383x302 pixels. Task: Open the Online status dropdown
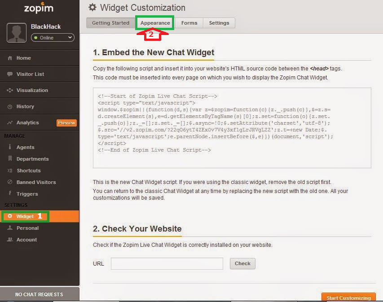53,38
